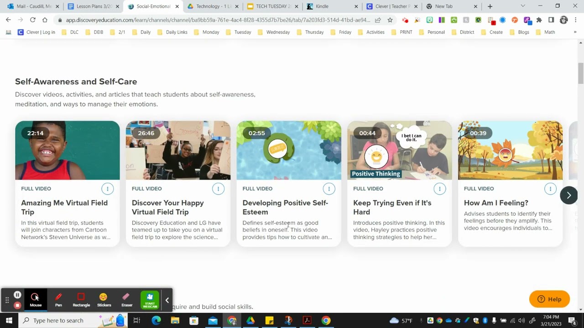Select the Rectangle annotation tool
The image size is (584, 328).
81,300
